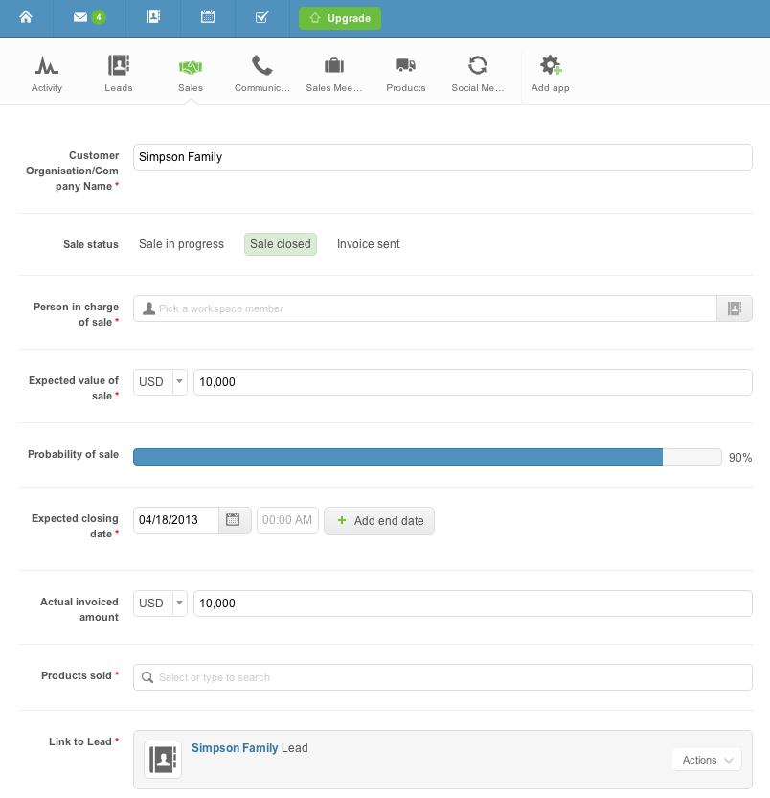Click the green Upgrade button
The width and height of the screenshot is (770, 798).
pos(340,18)
